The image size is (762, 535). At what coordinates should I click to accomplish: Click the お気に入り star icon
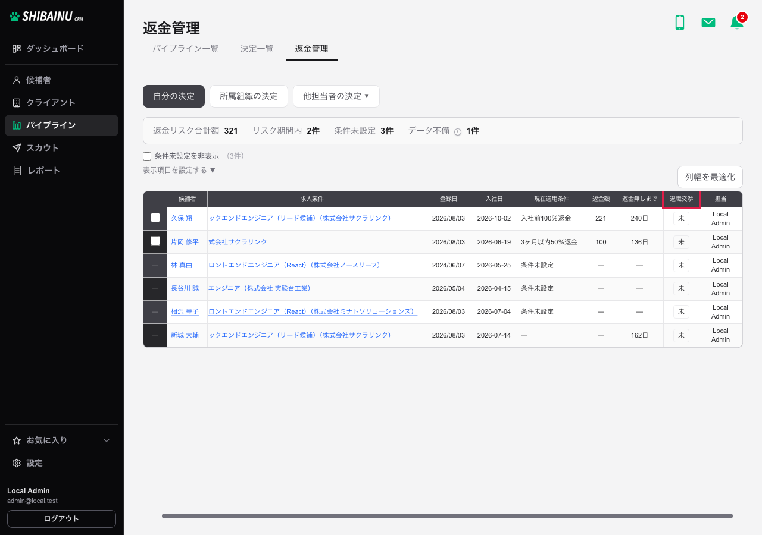(x=17, y=440)
